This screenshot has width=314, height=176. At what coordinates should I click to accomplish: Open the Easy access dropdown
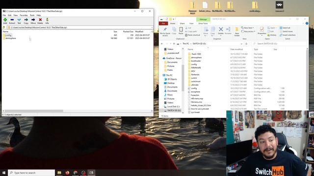(x=248, y=31)
